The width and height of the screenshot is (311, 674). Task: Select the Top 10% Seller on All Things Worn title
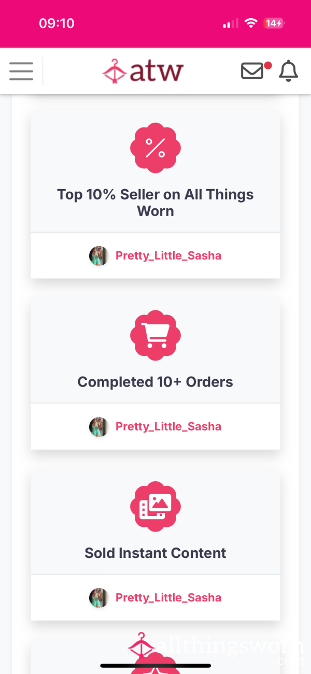coord(155,203)
